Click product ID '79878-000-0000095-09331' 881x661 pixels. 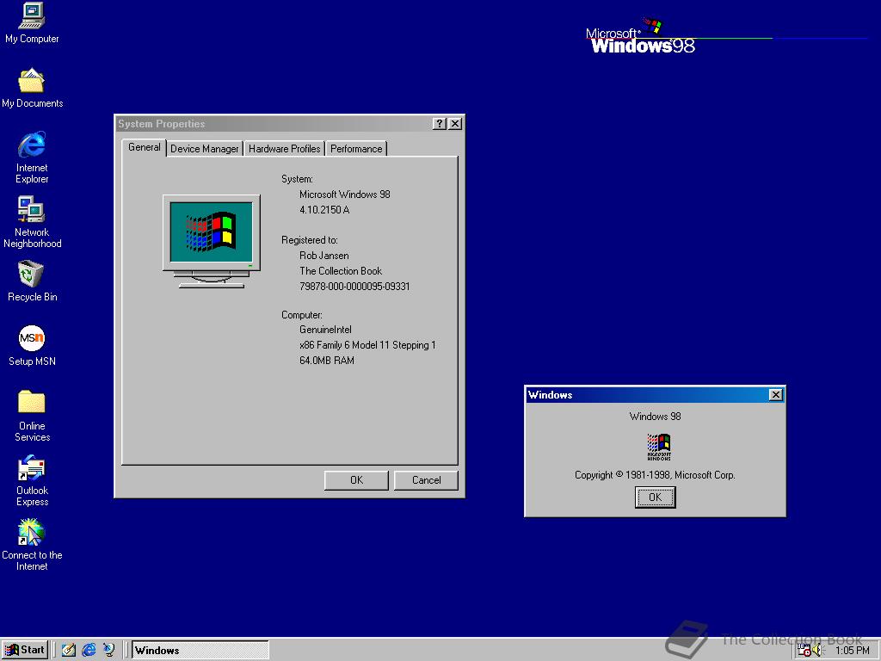(354, 286)
